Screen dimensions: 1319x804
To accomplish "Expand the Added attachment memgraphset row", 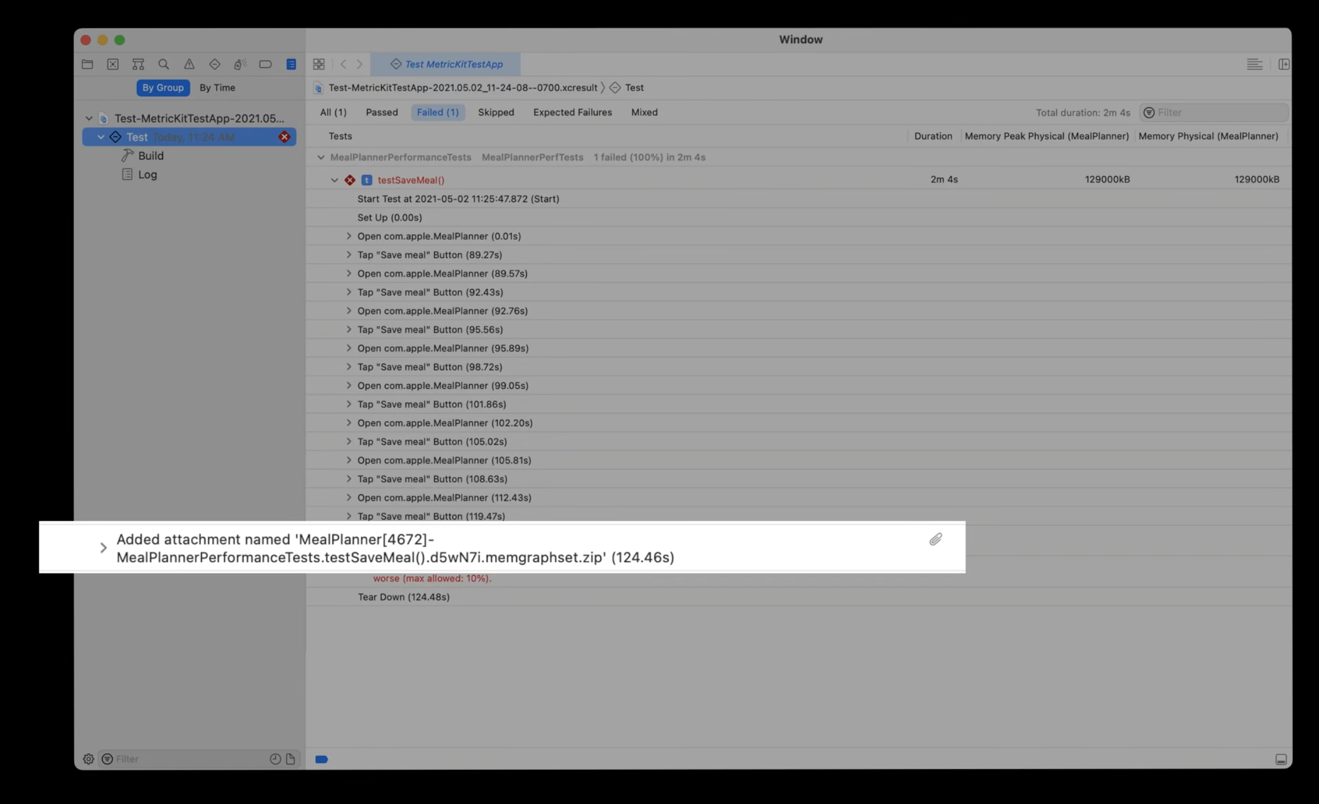I will click(x=103, y=548).
